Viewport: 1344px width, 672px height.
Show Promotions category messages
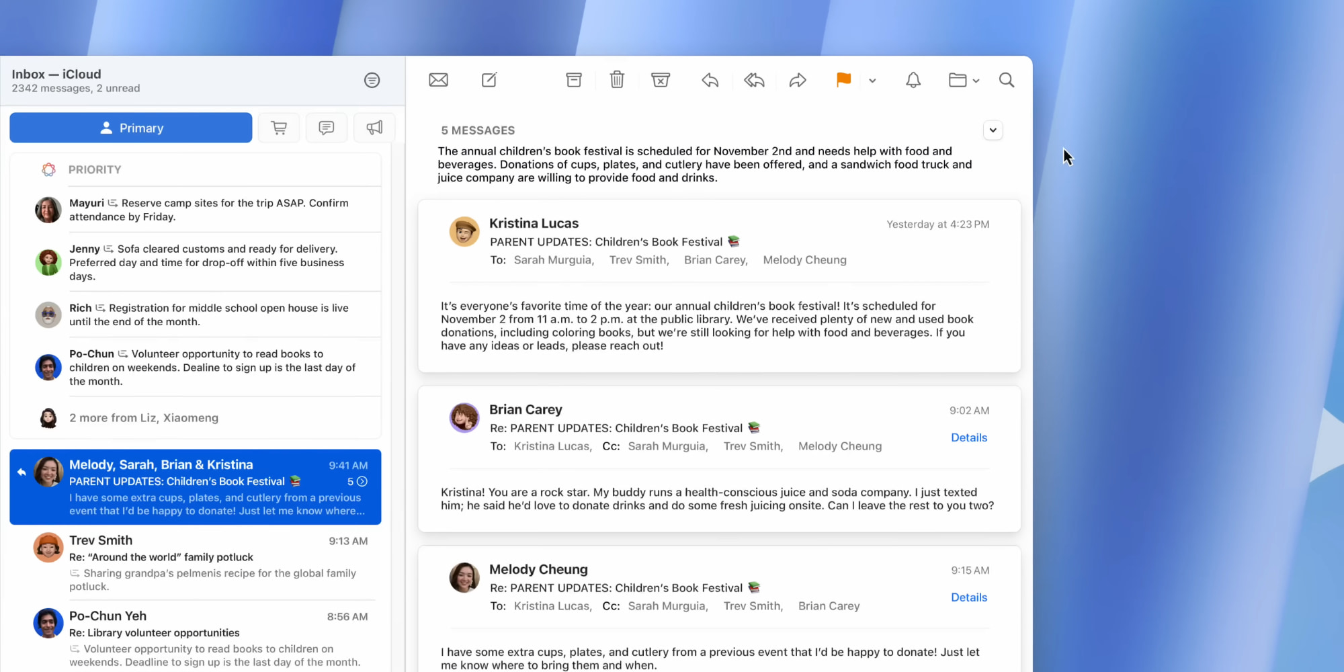point(374,127)
